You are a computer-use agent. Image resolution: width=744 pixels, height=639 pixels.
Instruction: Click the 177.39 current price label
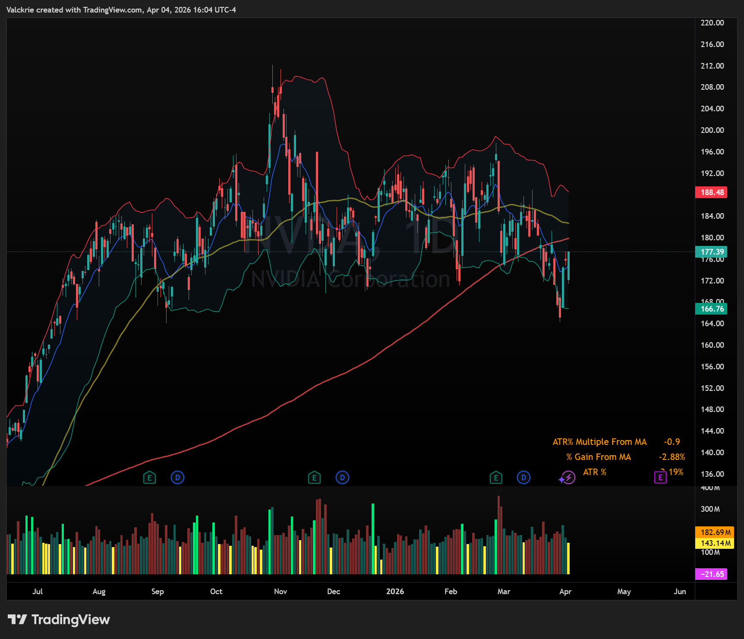click(x=711, y=252)
